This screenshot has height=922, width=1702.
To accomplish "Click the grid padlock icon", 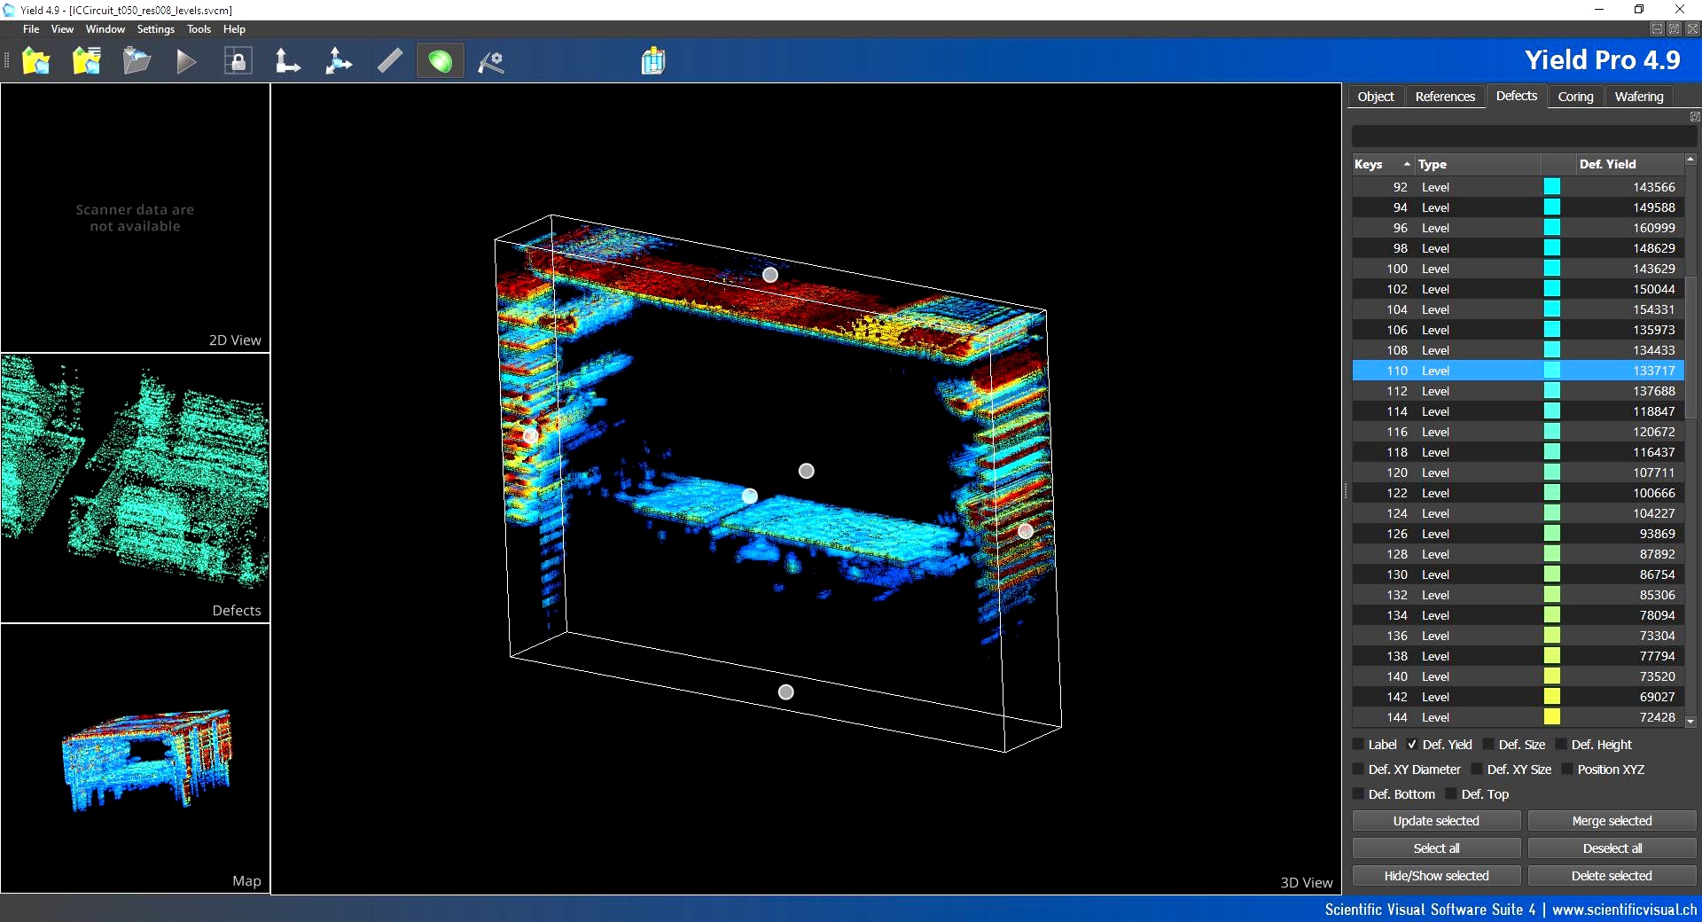I will coord(237,61).
